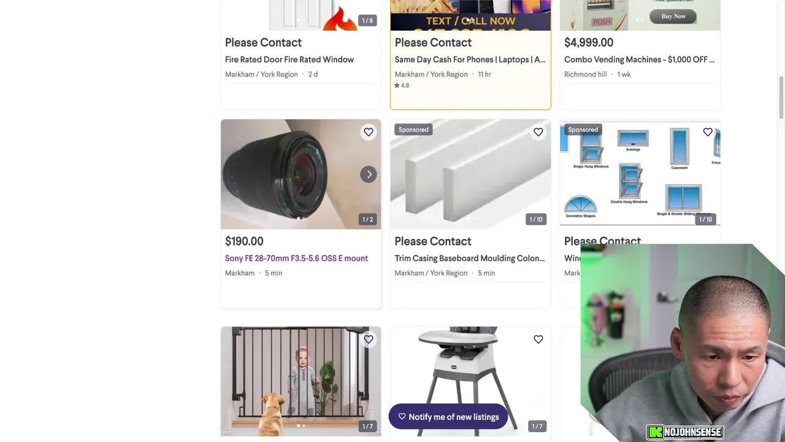785x442 pixels.
Task: Open the high chair product thumbnail
Action: point(470,381)
